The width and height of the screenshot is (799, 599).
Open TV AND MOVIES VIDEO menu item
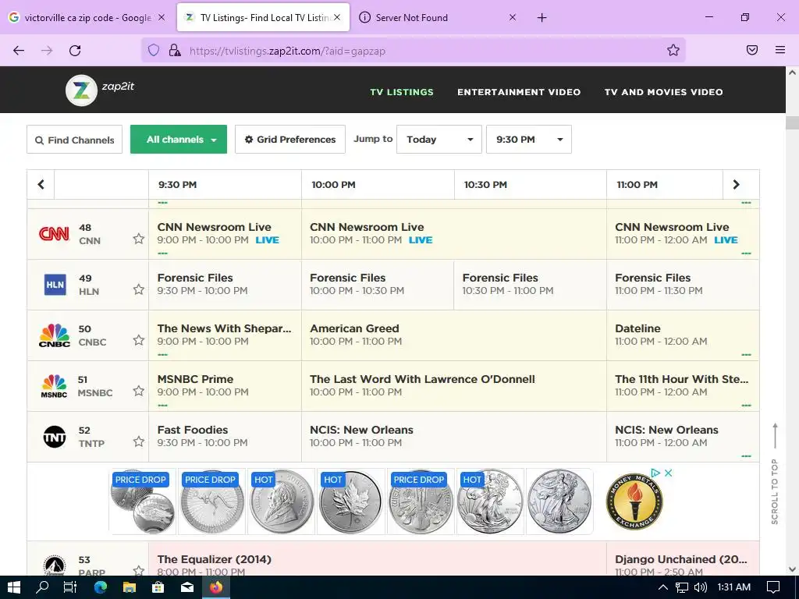tap(663, 92)
